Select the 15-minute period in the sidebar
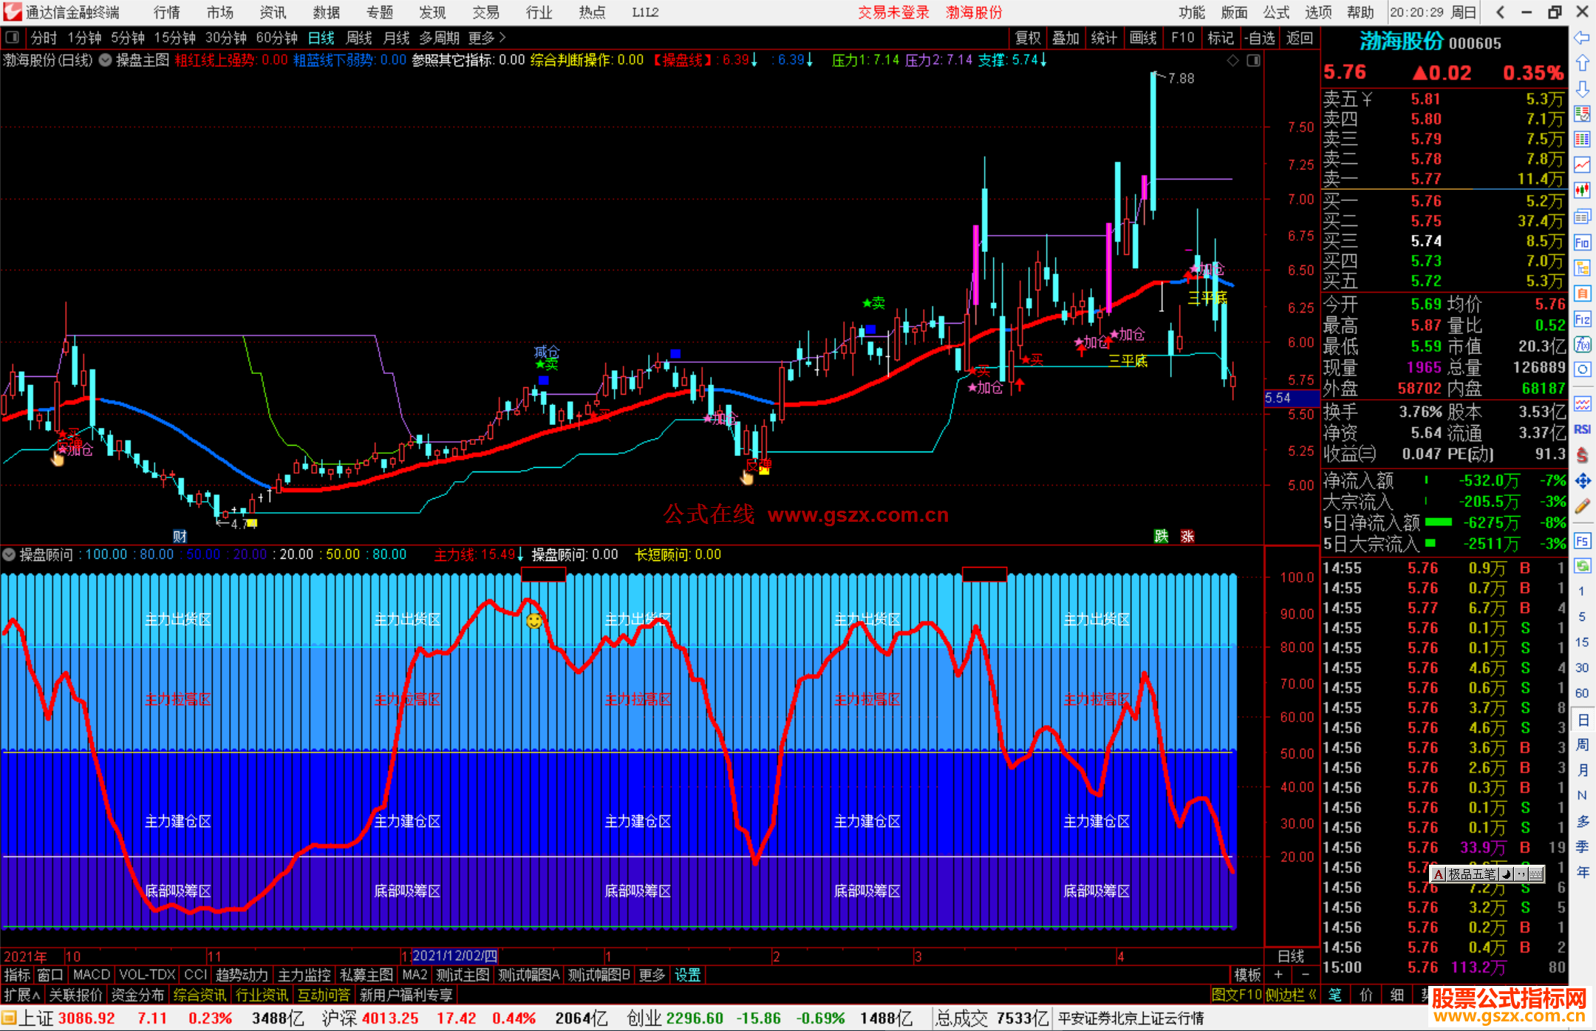Image resolution: width=1596 pixels, height=1031 pixels. (x=1582, y=642)
